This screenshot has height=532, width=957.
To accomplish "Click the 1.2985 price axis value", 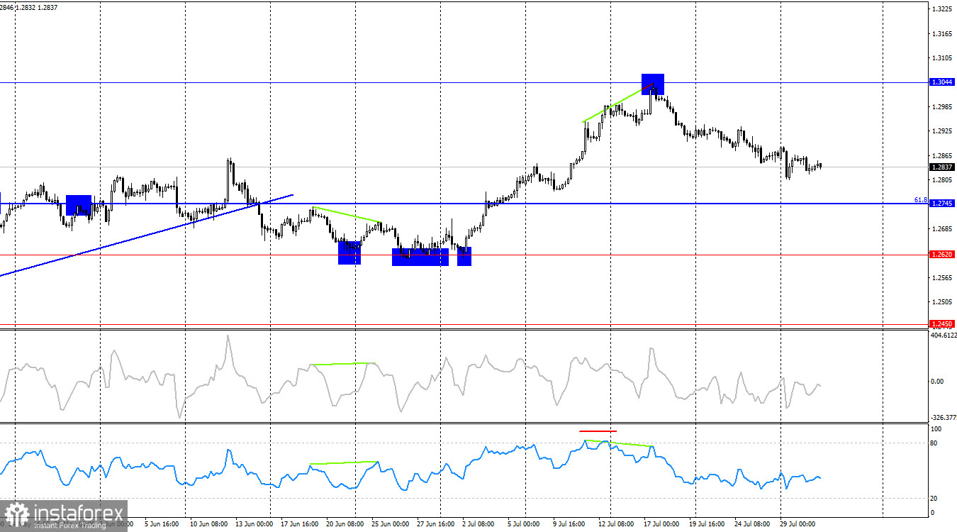I will tap(942, 107).
